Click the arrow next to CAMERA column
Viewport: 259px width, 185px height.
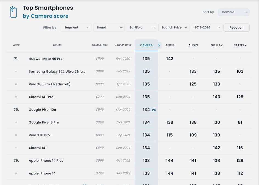[x=159, y=45]
